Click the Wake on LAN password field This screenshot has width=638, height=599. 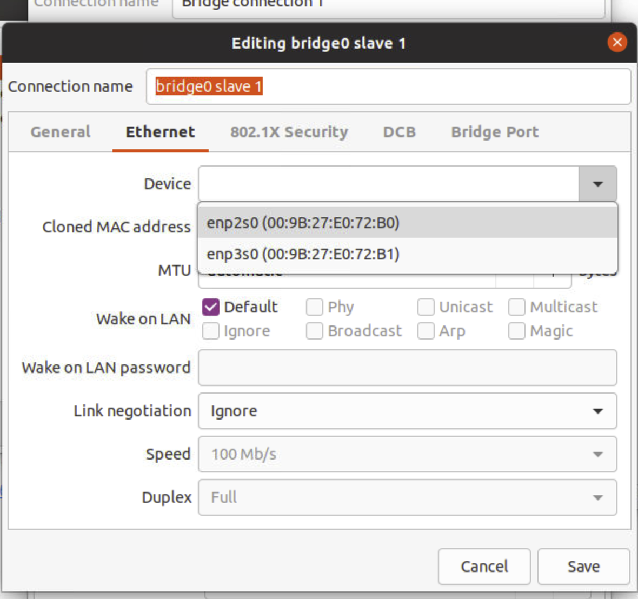pos(407,368)
